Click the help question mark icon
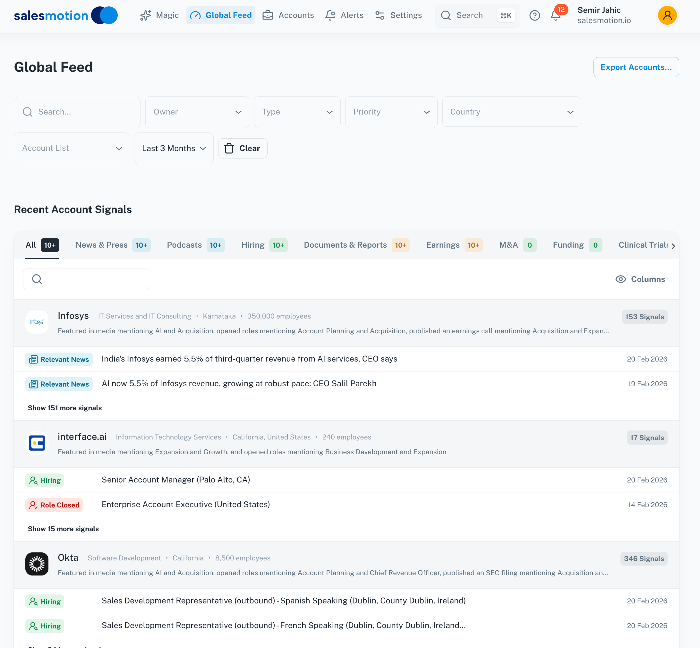Screen dimensions: 700x648 [x=534, y=15]
